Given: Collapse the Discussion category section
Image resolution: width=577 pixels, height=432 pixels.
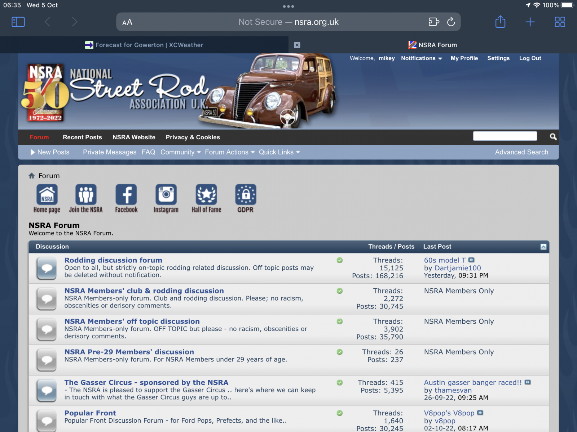Looking at the screenshot, I should (543, 247).
